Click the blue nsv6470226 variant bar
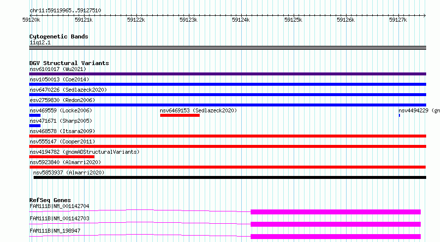The width and height of the screenshot is (440, 242). pyautogui.click(x=227, y=95)
